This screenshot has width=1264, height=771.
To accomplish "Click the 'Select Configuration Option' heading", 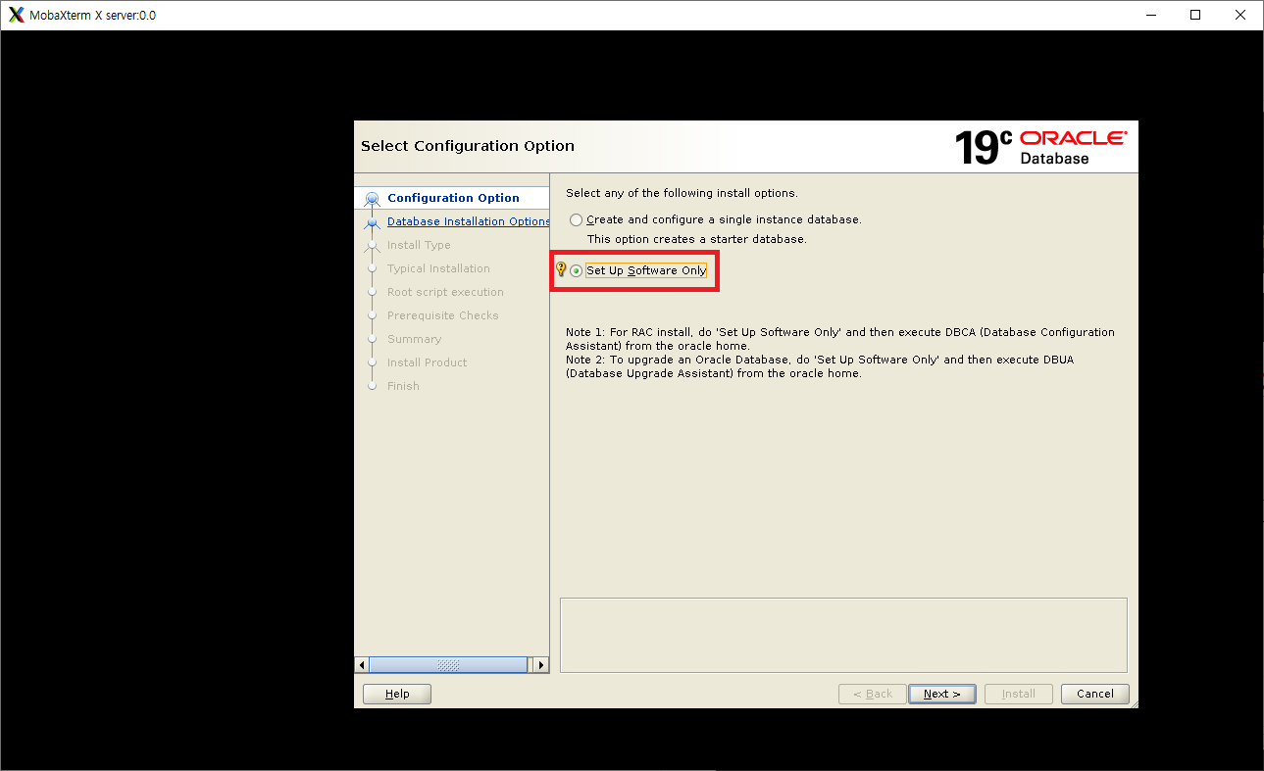I will point(468,146).
